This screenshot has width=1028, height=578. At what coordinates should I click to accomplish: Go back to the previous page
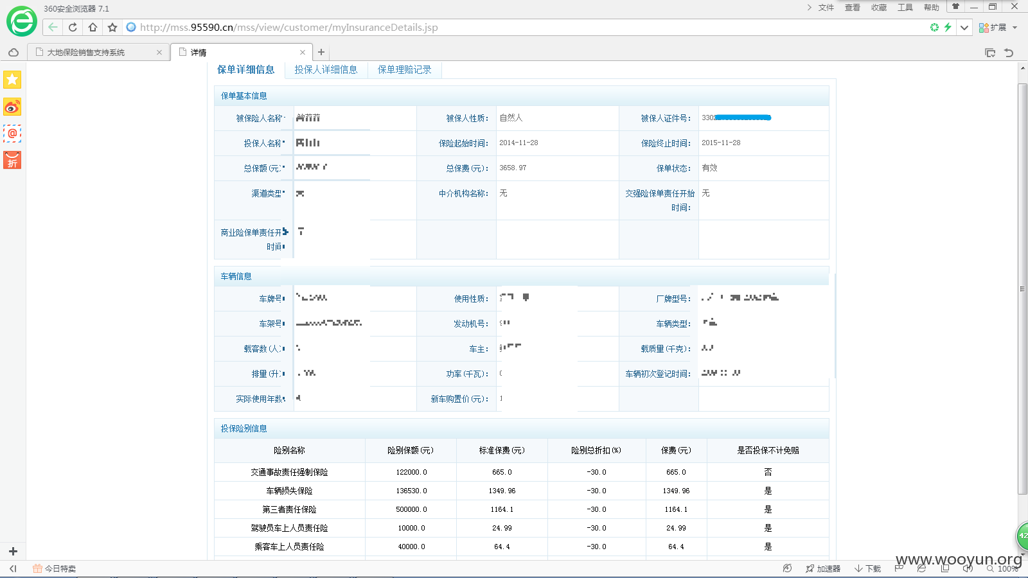(53, 27)
